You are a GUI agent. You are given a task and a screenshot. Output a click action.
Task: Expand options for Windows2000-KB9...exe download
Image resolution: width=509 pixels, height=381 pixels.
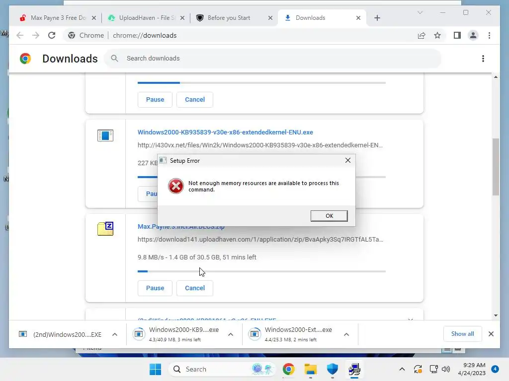[x=231, y=334]
